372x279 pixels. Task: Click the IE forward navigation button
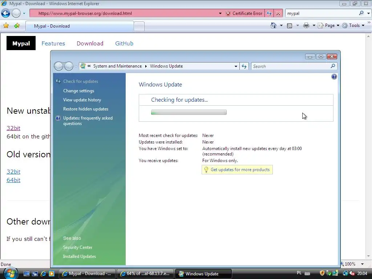(x=16, y=13)
